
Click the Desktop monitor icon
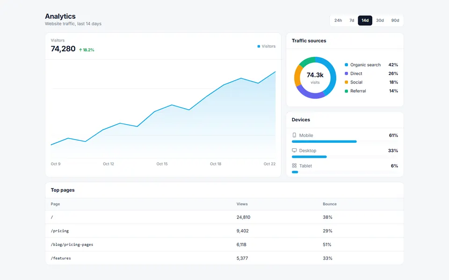pyautogui.click(x=294, y=150)
